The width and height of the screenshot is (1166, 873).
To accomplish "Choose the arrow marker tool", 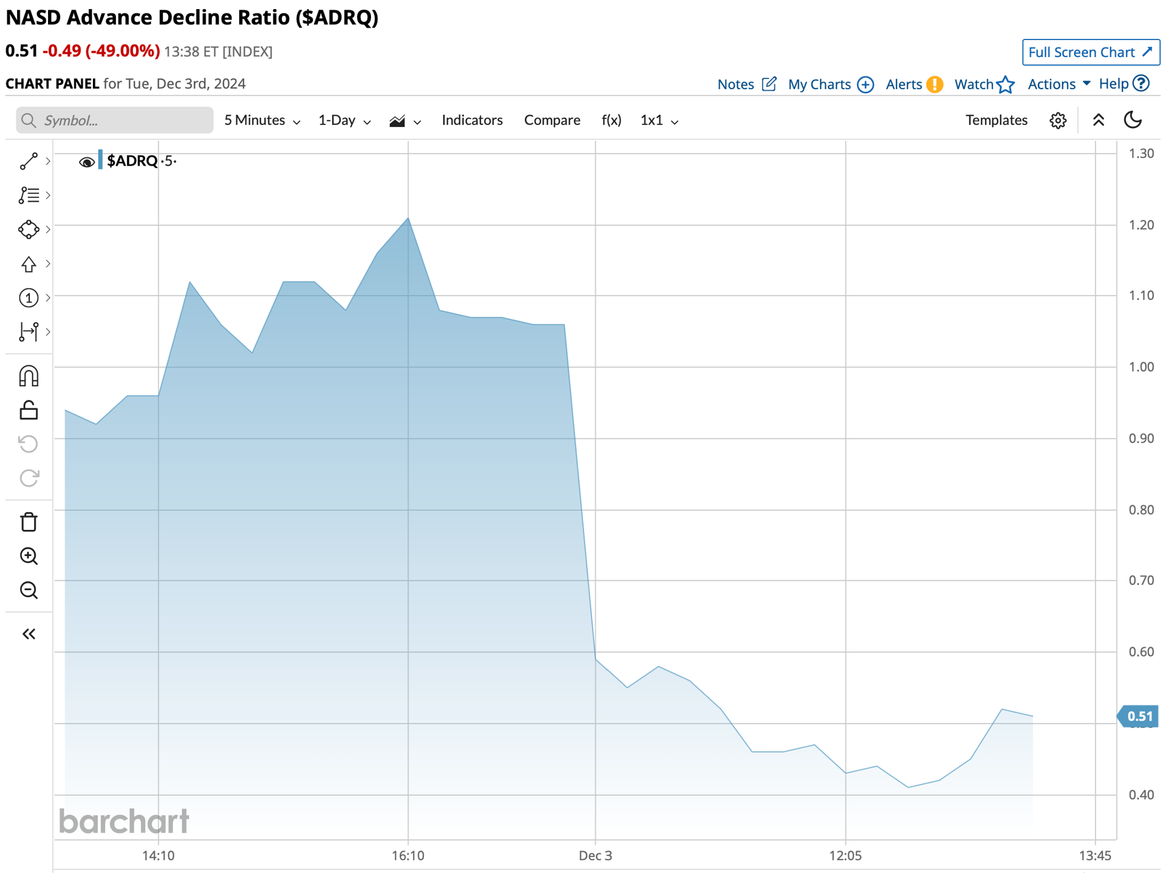I will pos(29,264).
